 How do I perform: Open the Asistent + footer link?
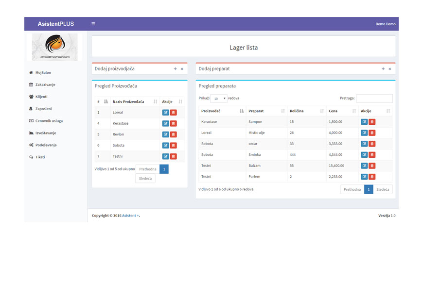[130, 216]
